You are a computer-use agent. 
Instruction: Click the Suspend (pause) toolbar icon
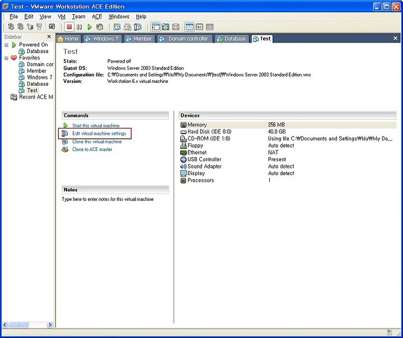click(x=79, y=27)
